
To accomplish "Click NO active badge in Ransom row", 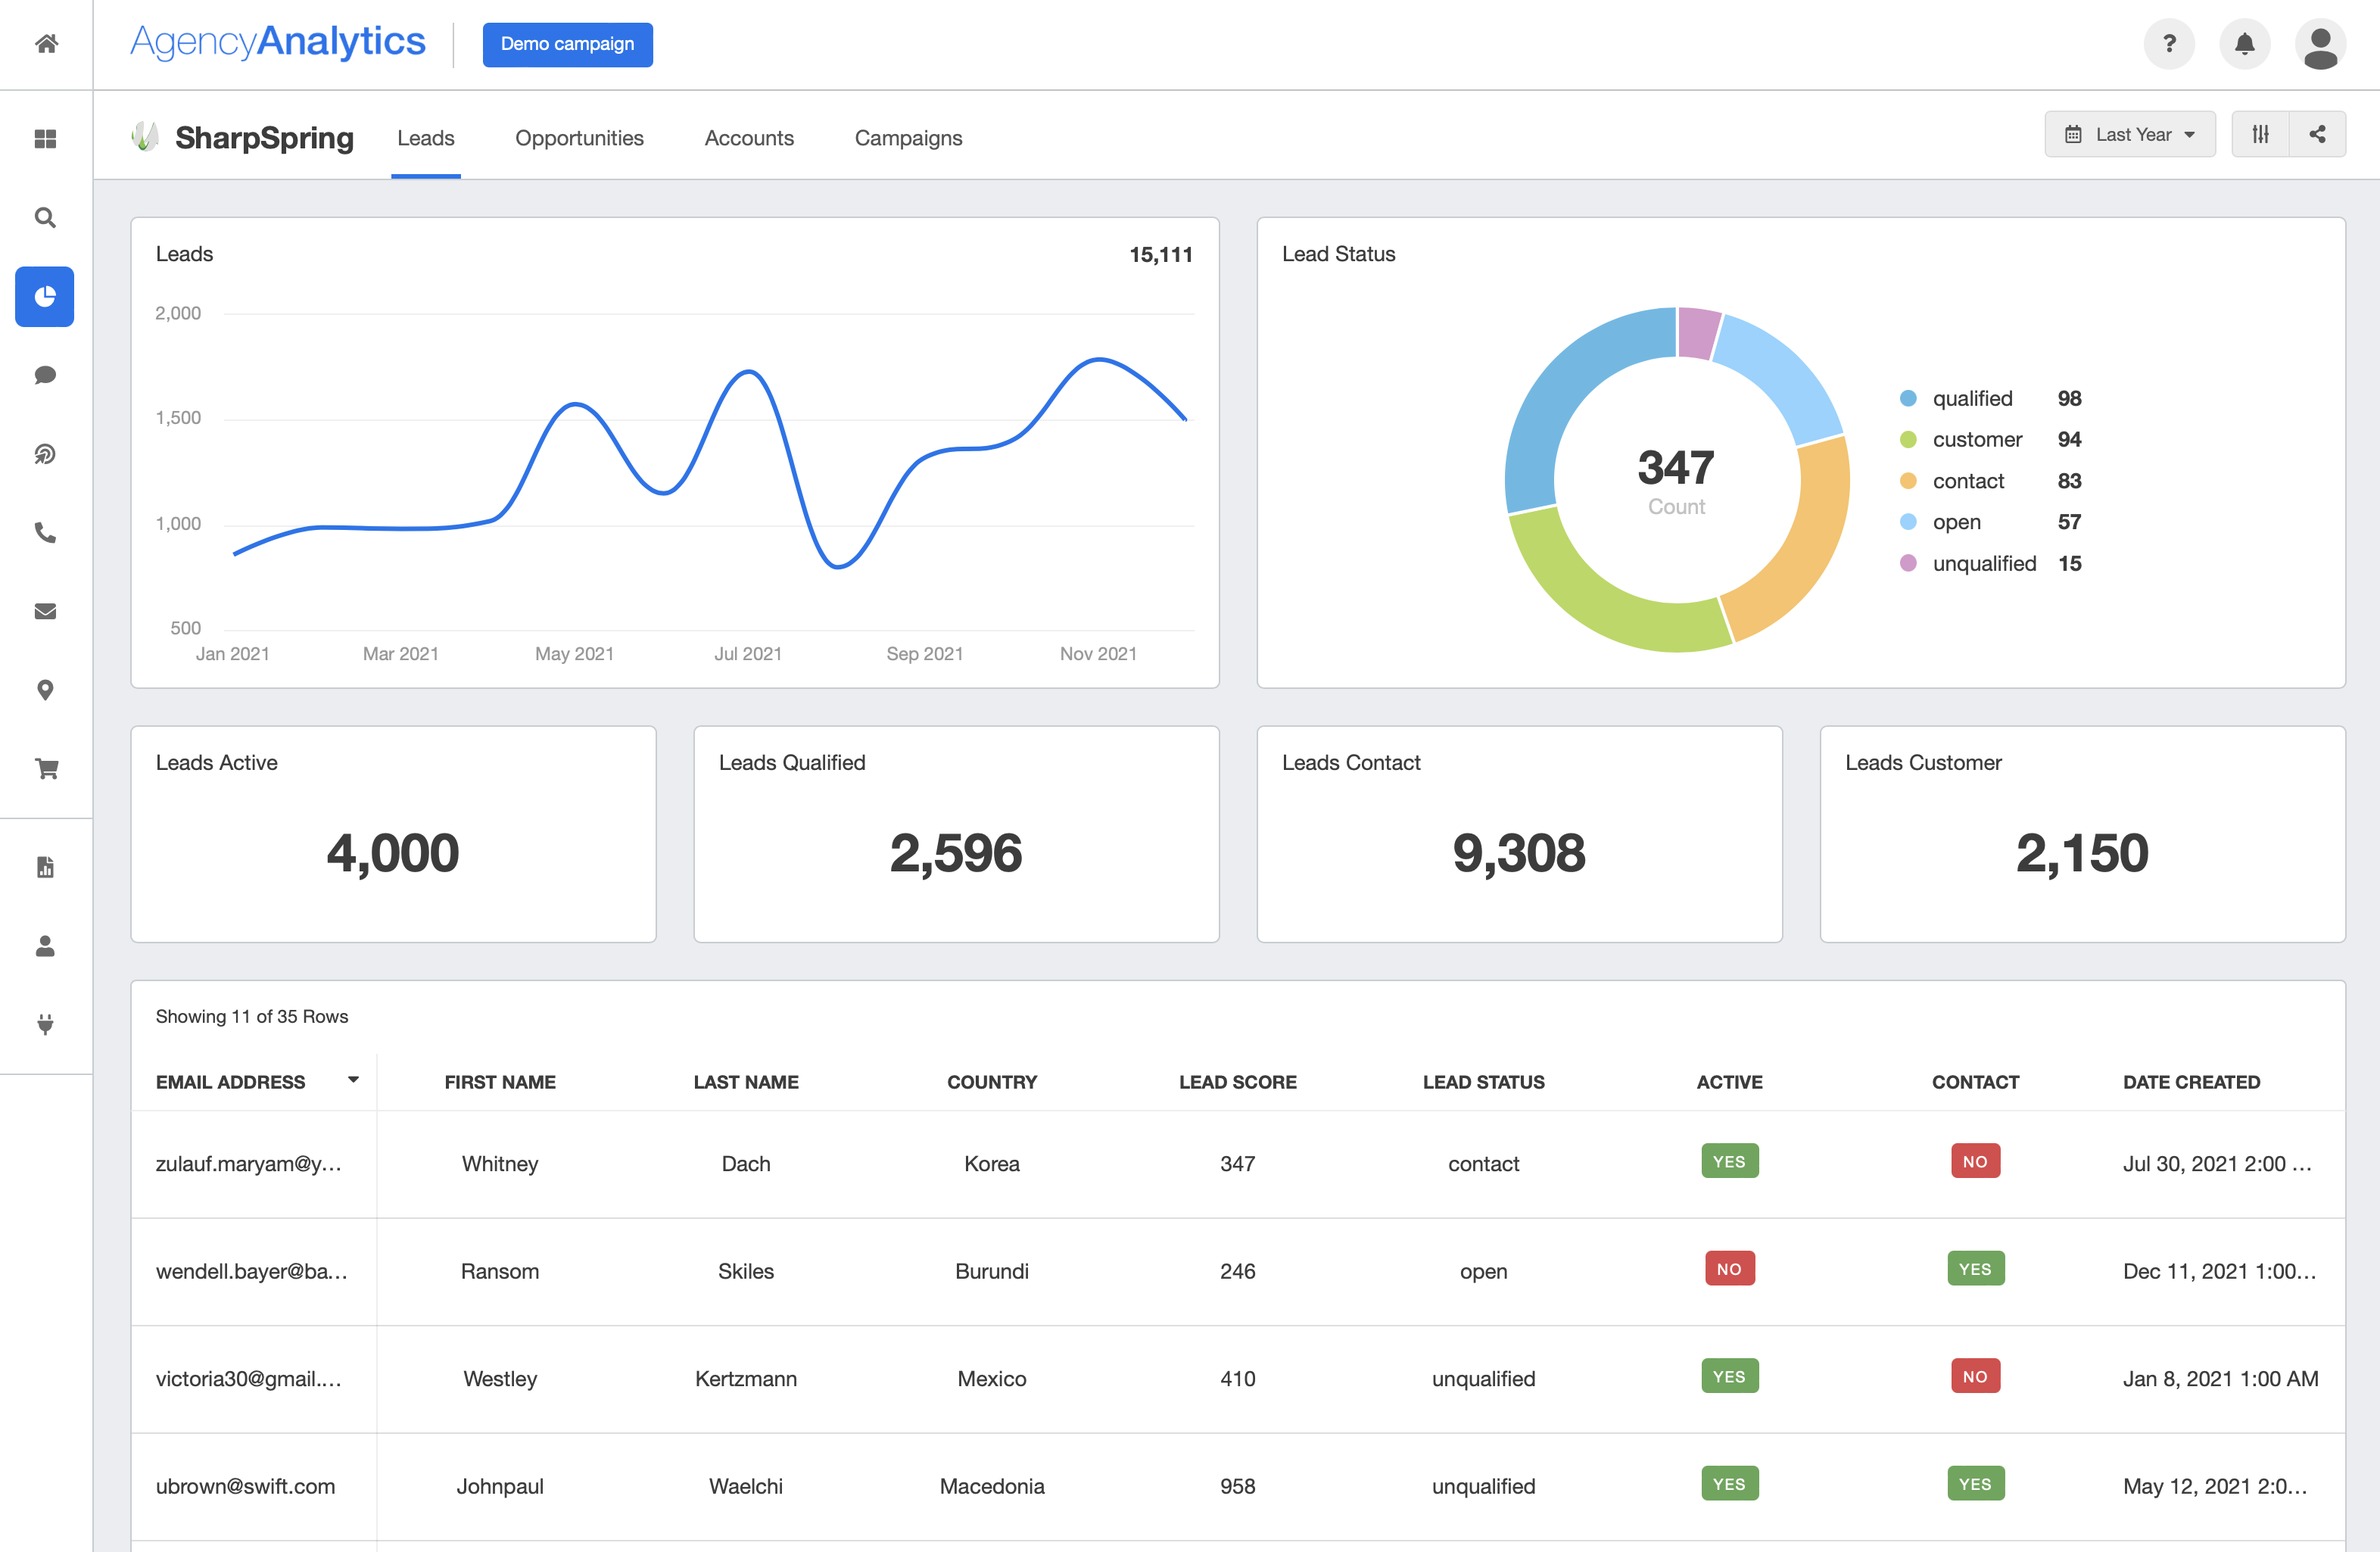I will coord(1729,1269).
